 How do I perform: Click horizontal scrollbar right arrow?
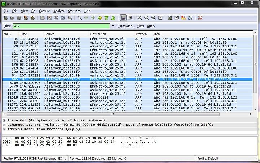251,114
